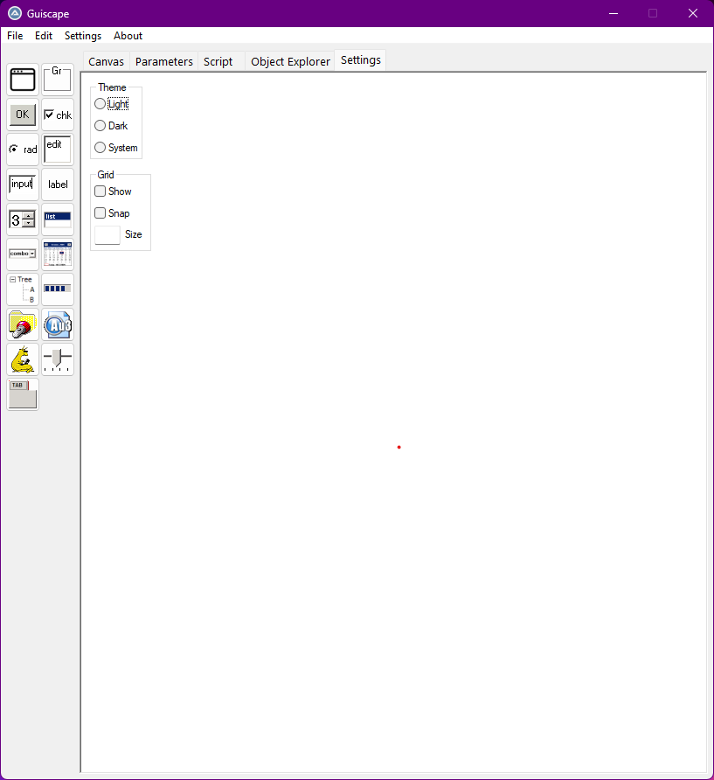The height and width of the screenshot is (780, 714).
Task: Pick the Tree view control tool
Action: (23, 289)
